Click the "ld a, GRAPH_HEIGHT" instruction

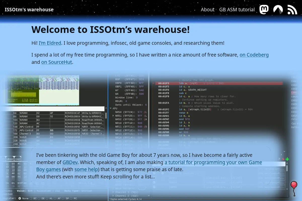tap(193, 90)
